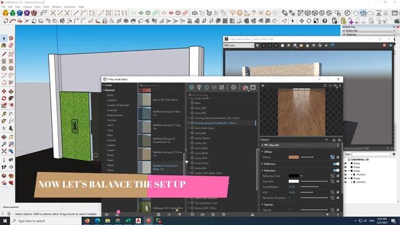400x225 pixels.
Task: Click the help question mark icon in toolbar
Action: pos(325,21)
